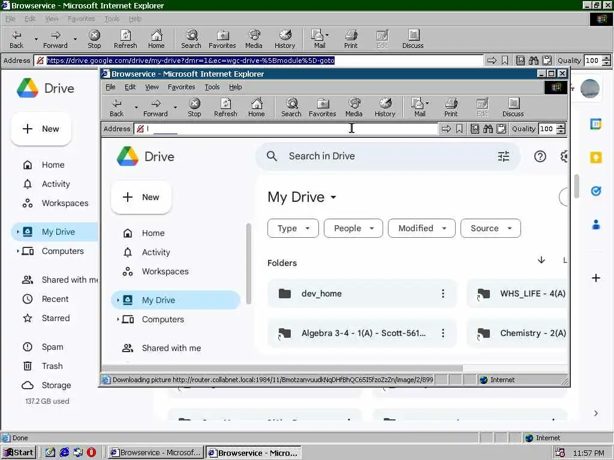
Task: Open Edit menu in the front window
Action: pyautogui.click(x=130, y=87)
